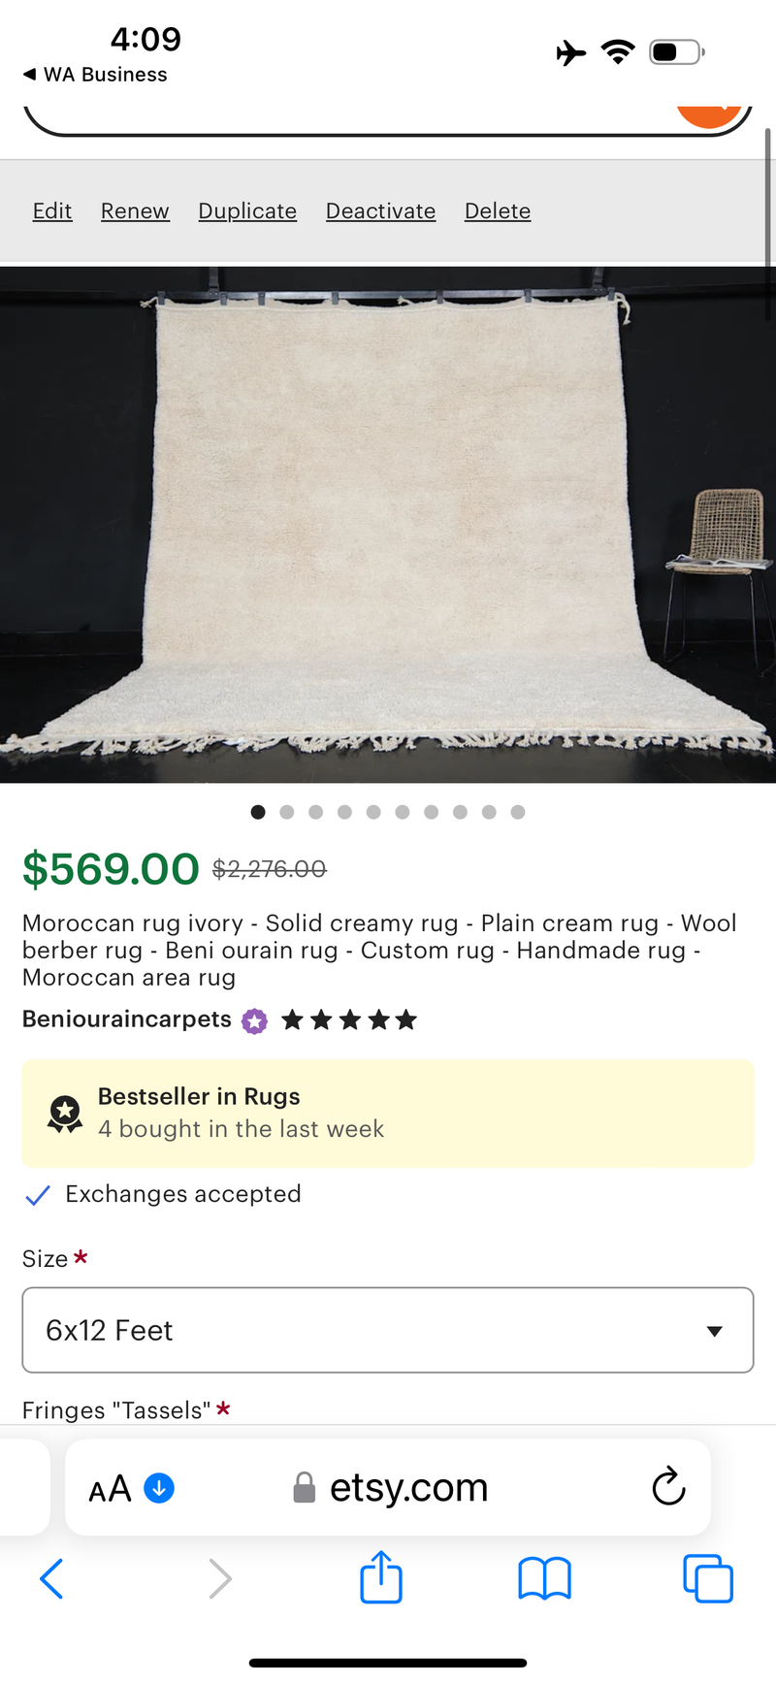
Task: Open the AA reader text options
Action: click(x=110, y=1488)
